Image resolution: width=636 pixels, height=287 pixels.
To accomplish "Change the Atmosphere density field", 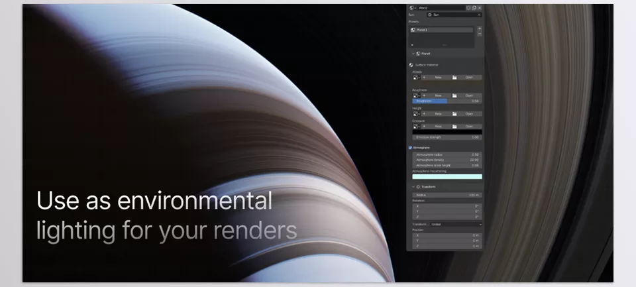I will click(447, 160).
